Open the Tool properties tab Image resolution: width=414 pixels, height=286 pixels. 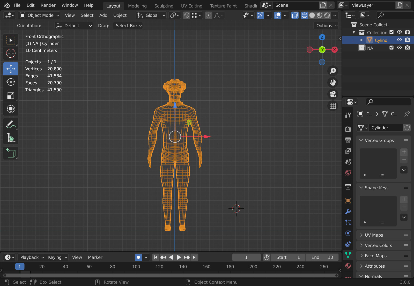pyautogui.click(x=348, y=115)
